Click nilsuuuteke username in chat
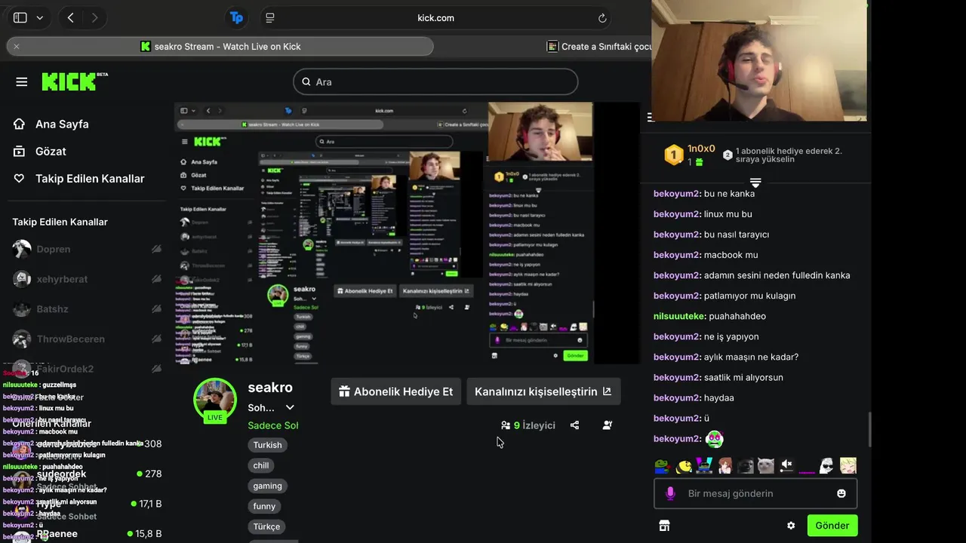966x543 pixels. [x=680, y=316]
